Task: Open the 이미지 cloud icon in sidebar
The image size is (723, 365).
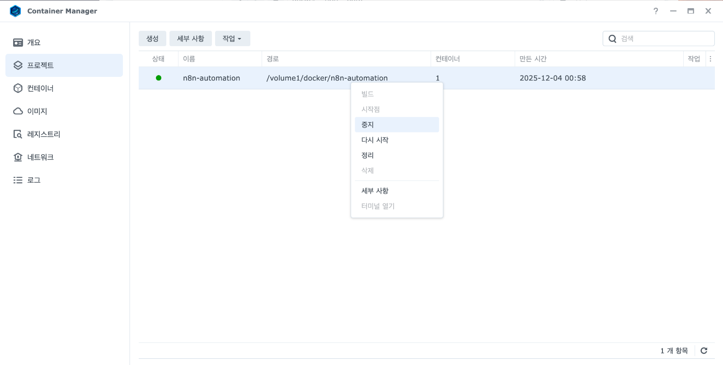Action: tap(18, 111)
